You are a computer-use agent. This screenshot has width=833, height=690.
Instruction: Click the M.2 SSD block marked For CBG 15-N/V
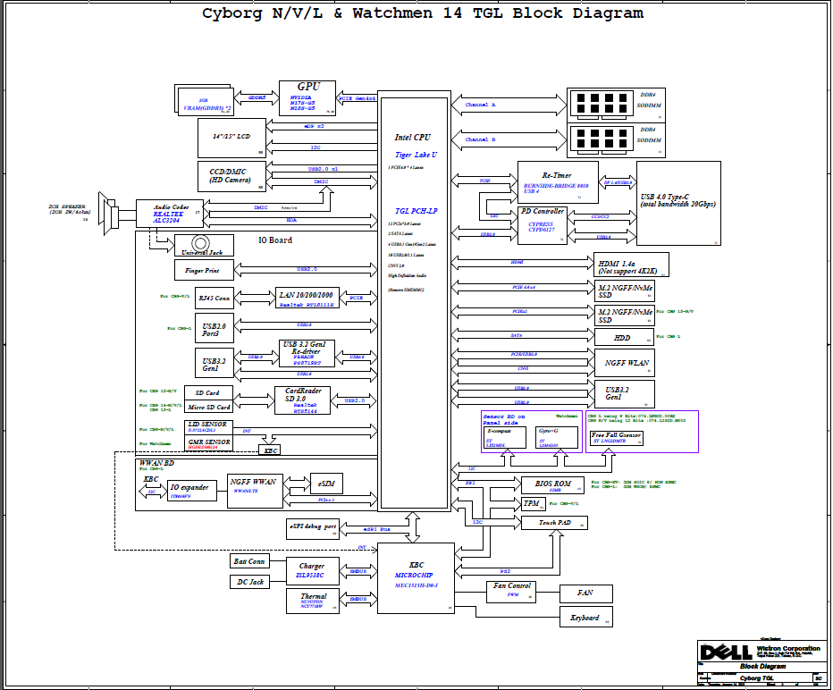[x=624, y=316]
